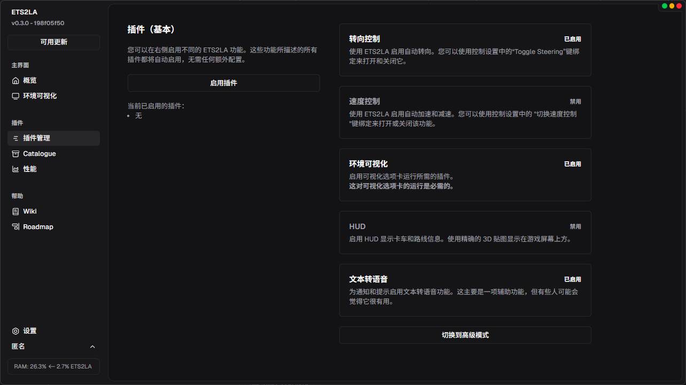Click 切换到高级模式 button

tap(465, 335)
